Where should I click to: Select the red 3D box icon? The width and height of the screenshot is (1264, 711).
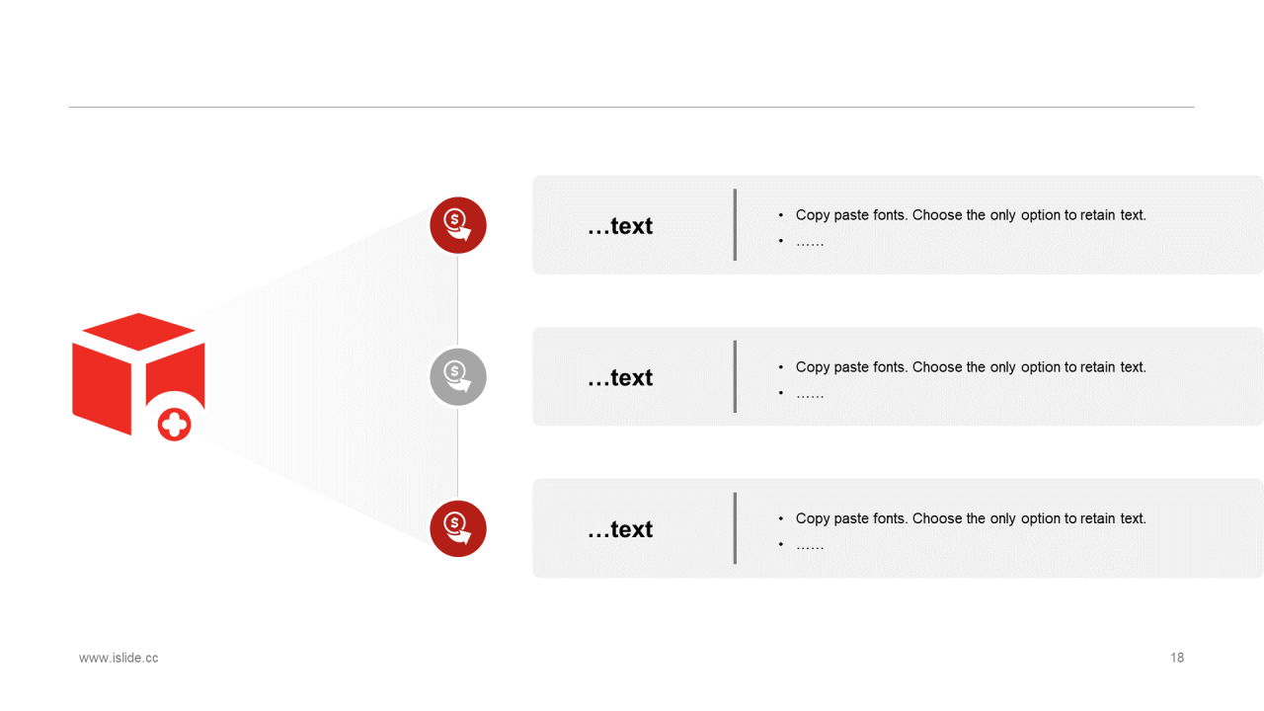point(138,374)
